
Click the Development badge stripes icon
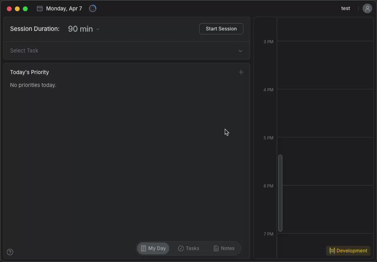[332, 251]
